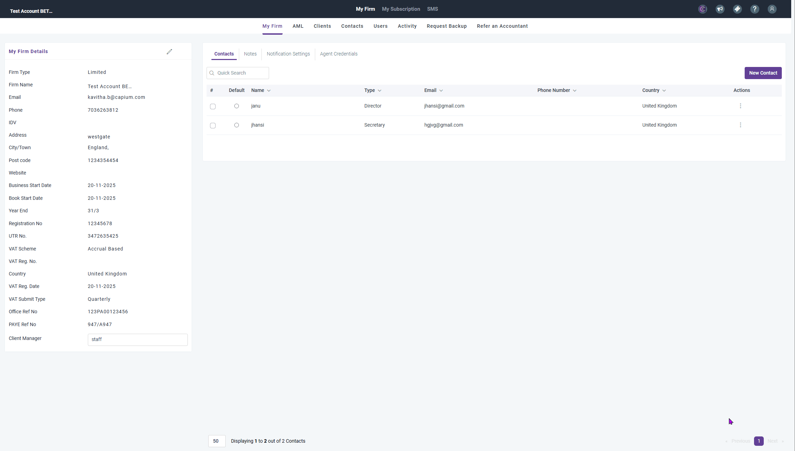Expand the Type column sort chevron
The image size is (795, 451).
tap(379, 91)
